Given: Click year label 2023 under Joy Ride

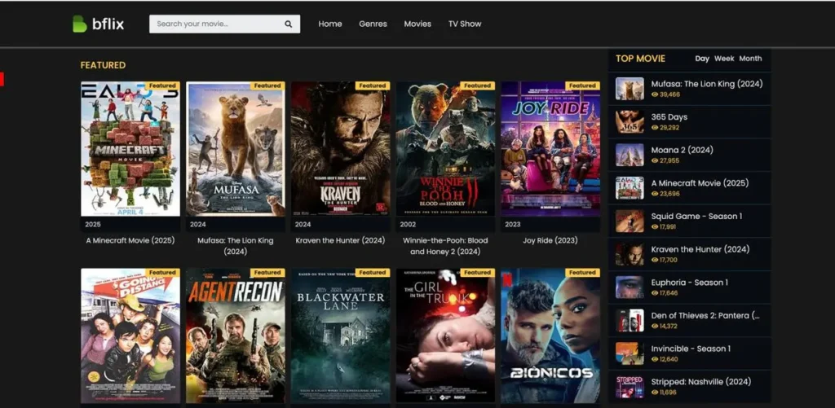Looking at the screenshot, I should (x=513, y=225).
